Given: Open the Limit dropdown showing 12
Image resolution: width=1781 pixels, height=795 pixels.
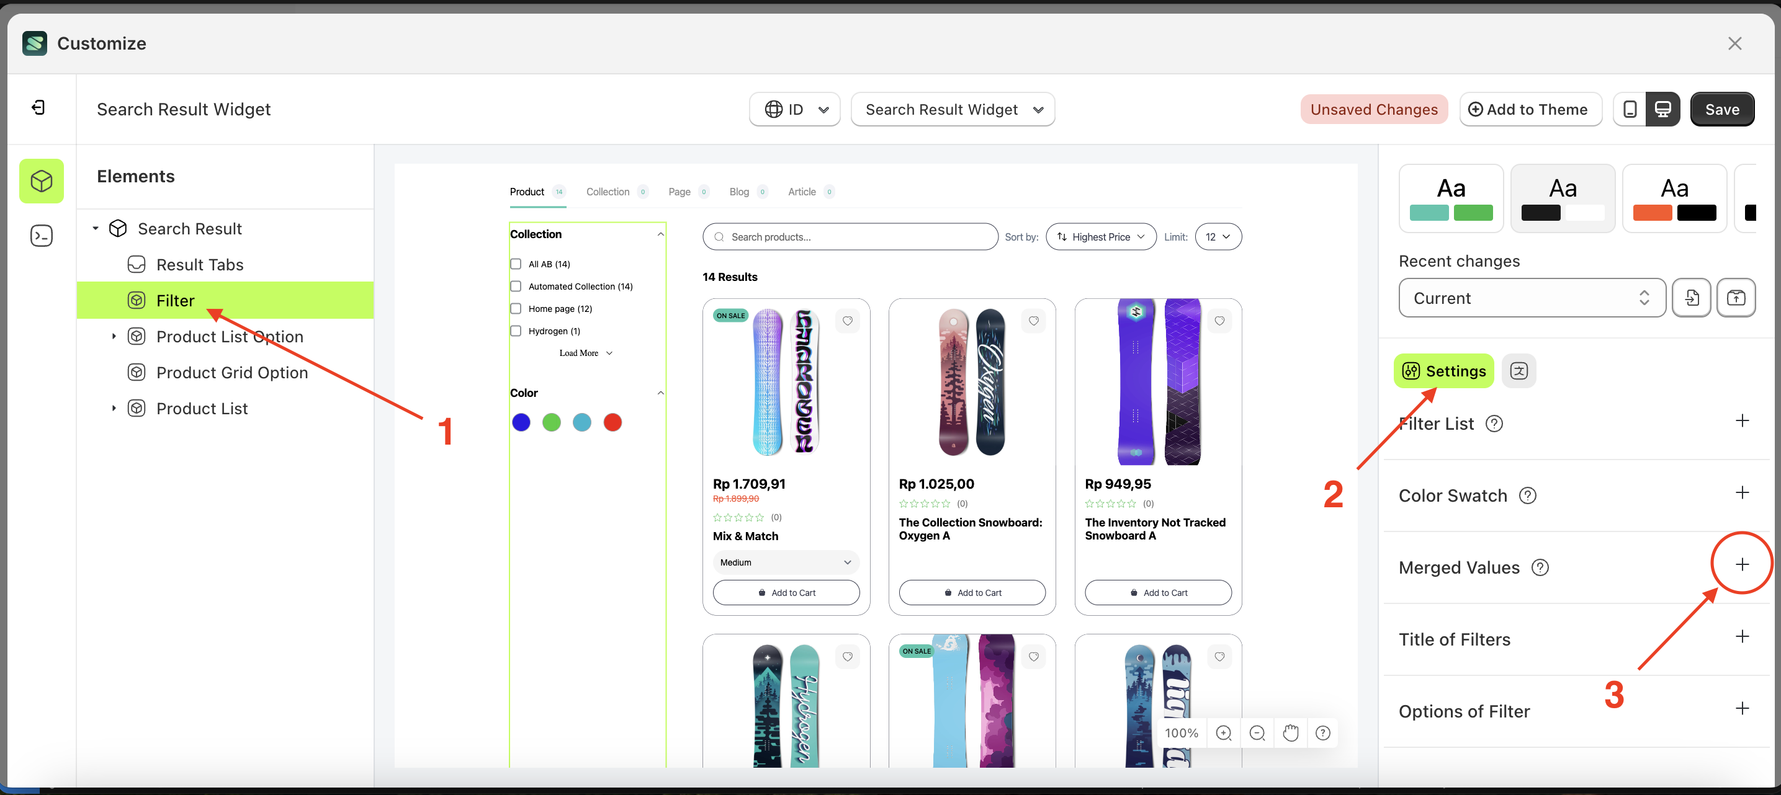Looking at the screenshot, I should pos(1218,236).
